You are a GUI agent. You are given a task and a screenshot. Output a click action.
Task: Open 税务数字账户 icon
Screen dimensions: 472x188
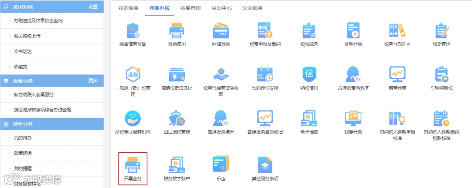tap(177, 164)
